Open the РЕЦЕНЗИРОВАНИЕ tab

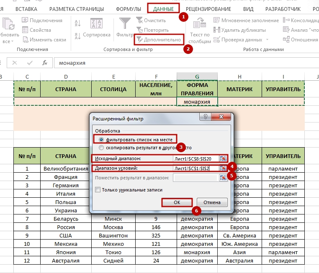click(x=208, y=9)
